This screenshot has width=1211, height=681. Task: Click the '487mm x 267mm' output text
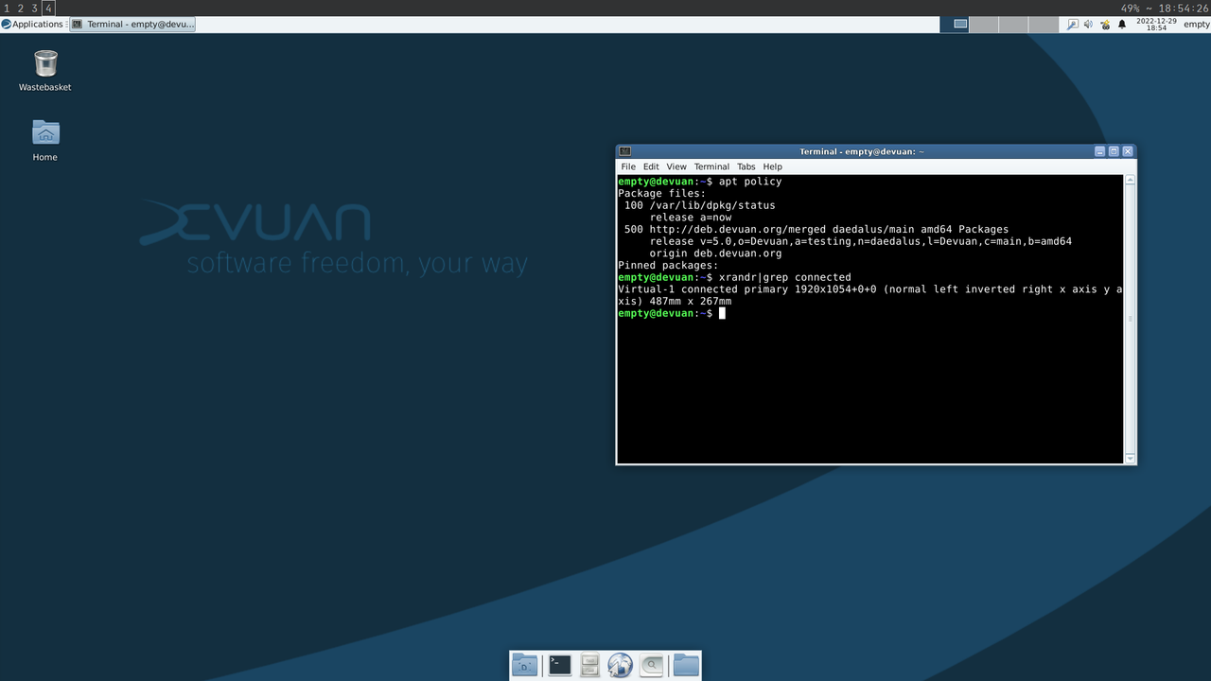coord(691,302)
